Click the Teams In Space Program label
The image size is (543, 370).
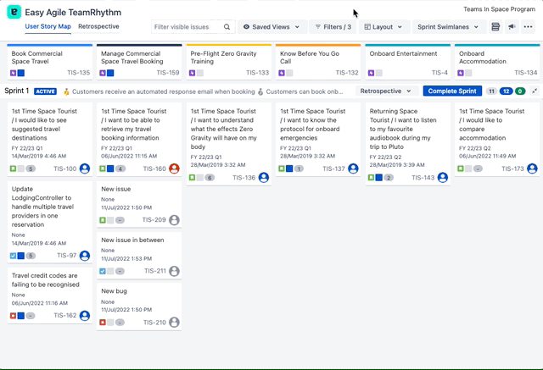[x=500, y=9]
